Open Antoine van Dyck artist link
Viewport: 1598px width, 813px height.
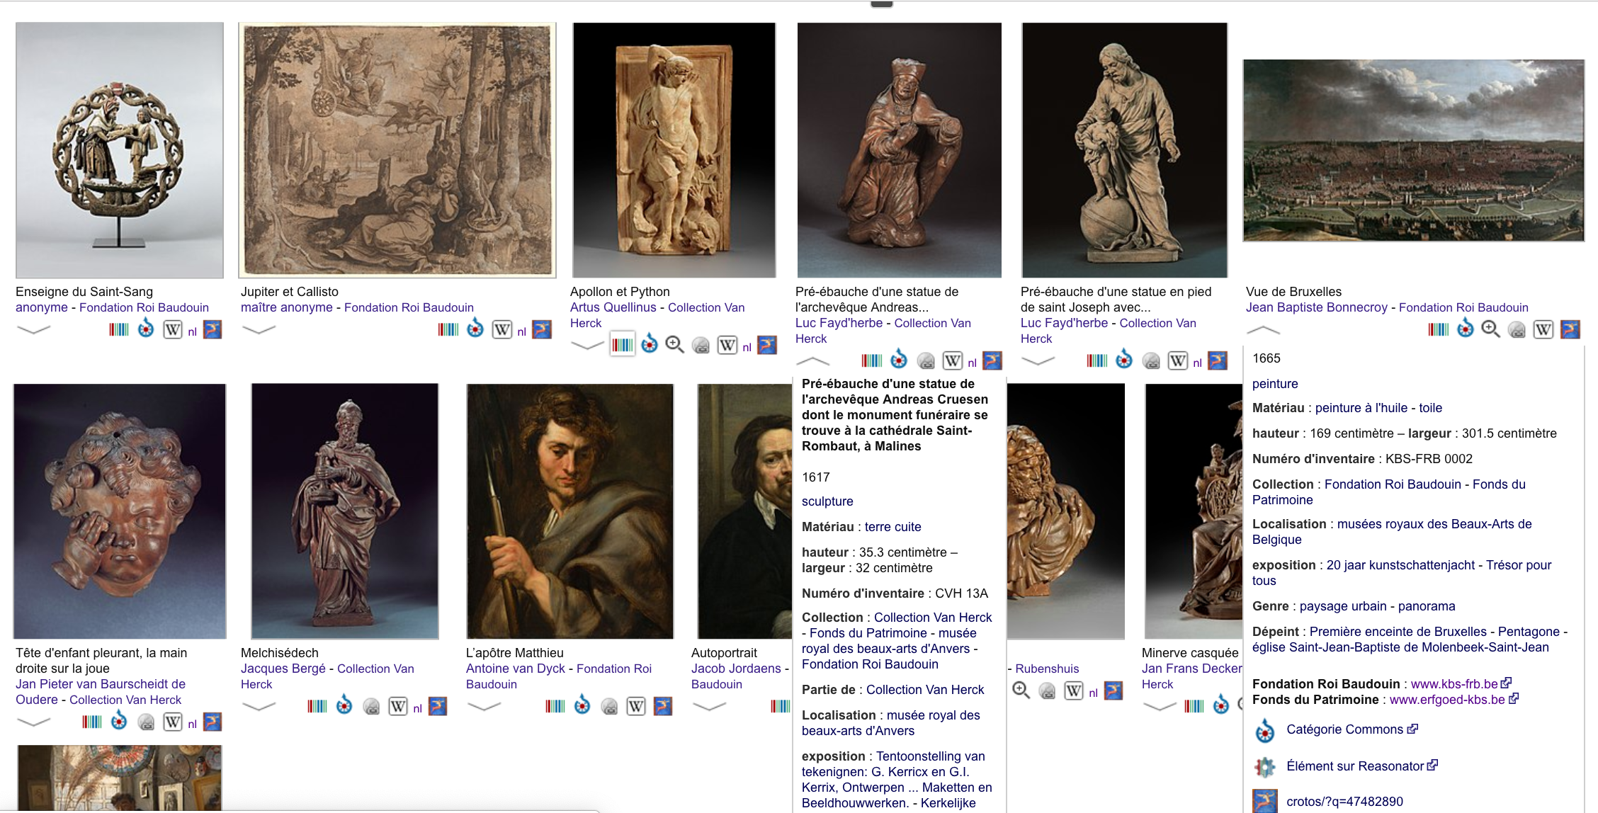(x=516, y=669)
